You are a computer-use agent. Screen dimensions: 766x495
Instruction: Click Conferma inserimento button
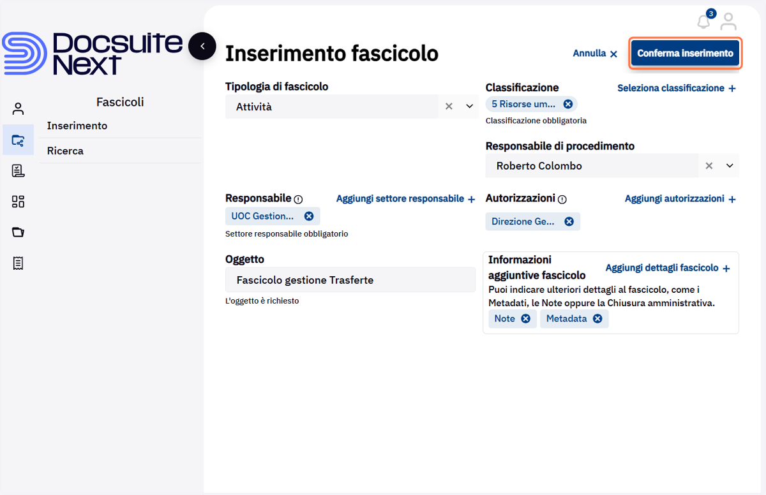685,53
